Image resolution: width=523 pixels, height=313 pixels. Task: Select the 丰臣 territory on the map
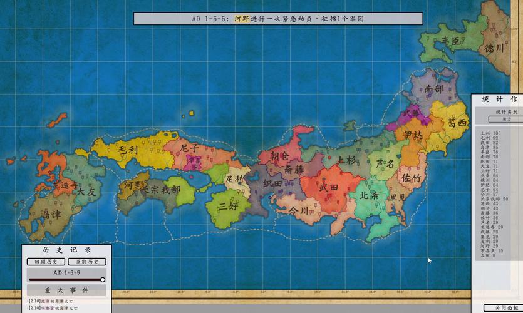450,41
